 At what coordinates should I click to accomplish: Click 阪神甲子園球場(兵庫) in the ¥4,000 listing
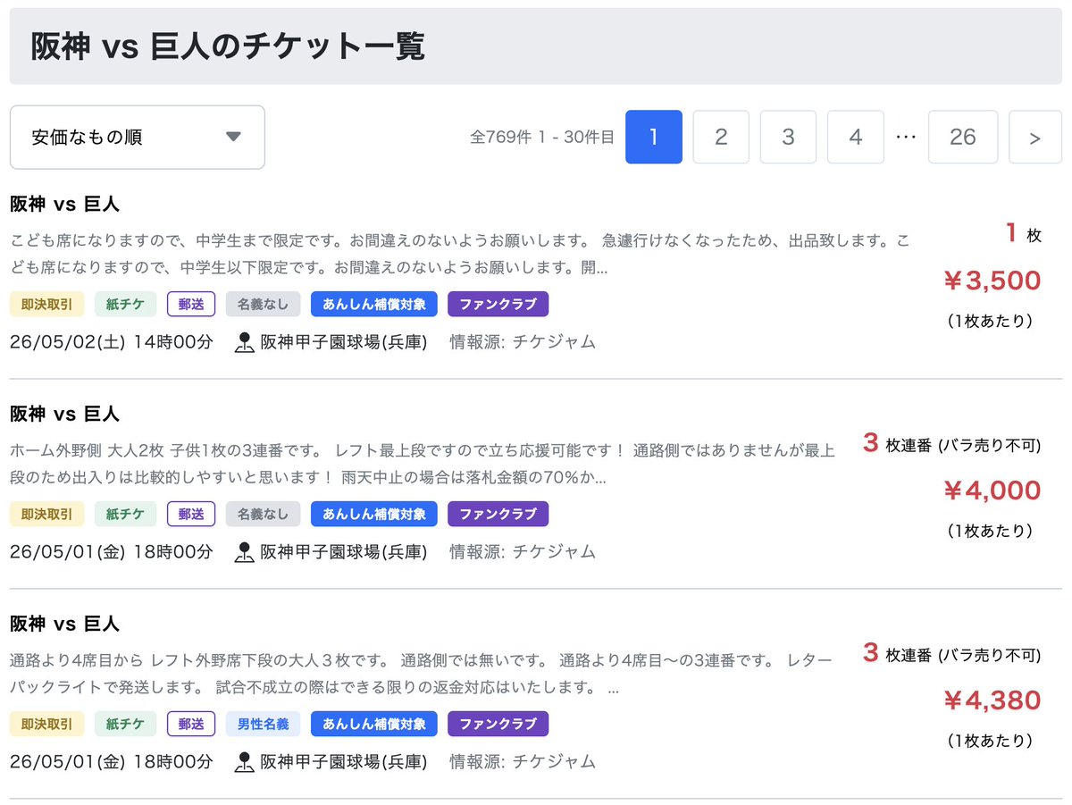point(343,552)
